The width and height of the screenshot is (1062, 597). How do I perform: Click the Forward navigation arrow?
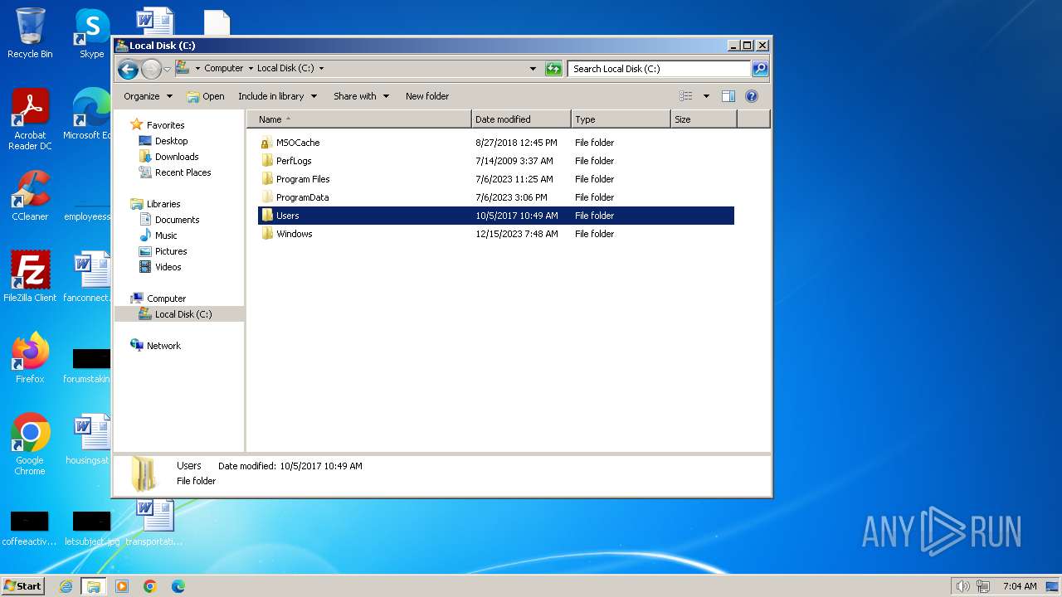tap(151, 69)
